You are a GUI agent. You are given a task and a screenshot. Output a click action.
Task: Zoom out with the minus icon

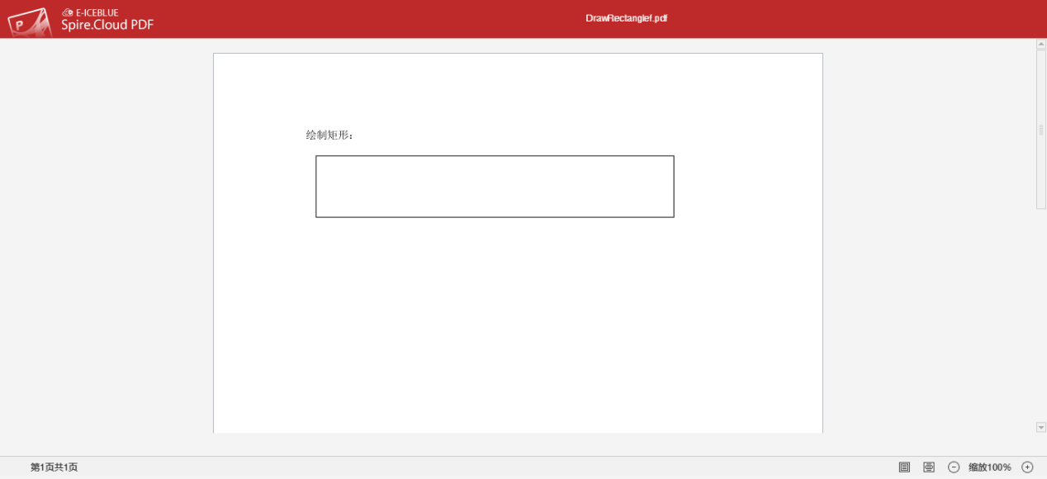click(953, 467)
